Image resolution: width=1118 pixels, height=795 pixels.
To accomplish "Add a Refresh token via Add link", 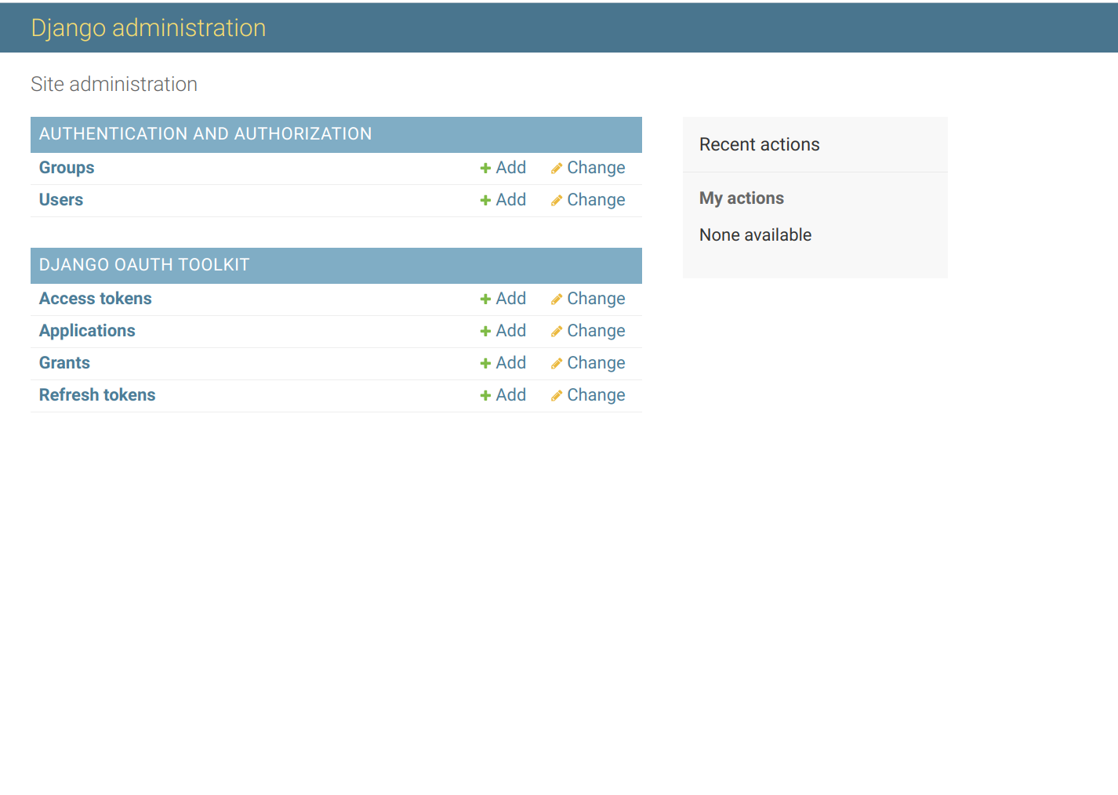I will (x=510, y=395).
